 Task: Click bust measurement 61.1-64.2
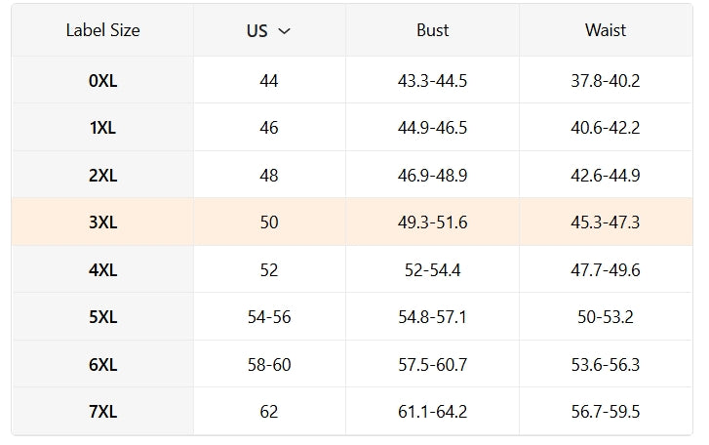coord(434,412)
